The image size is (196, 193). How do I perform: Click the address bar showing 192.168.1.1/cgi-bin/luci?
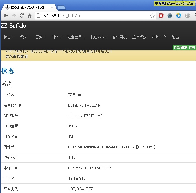95,16
